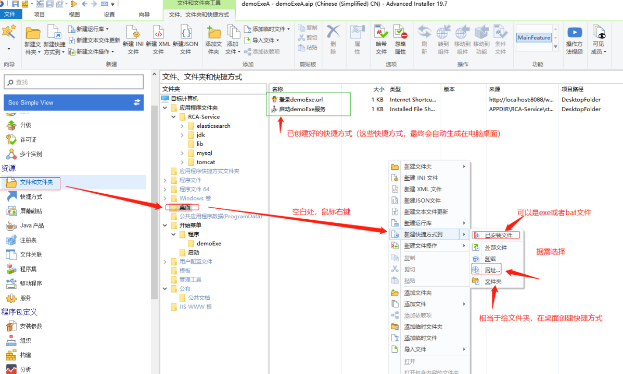The height and width of the screenshot is (374, 623).
Task: Switch to the 设置 ribbon tab
Action: pyautogui.click(x=109, y=14)
